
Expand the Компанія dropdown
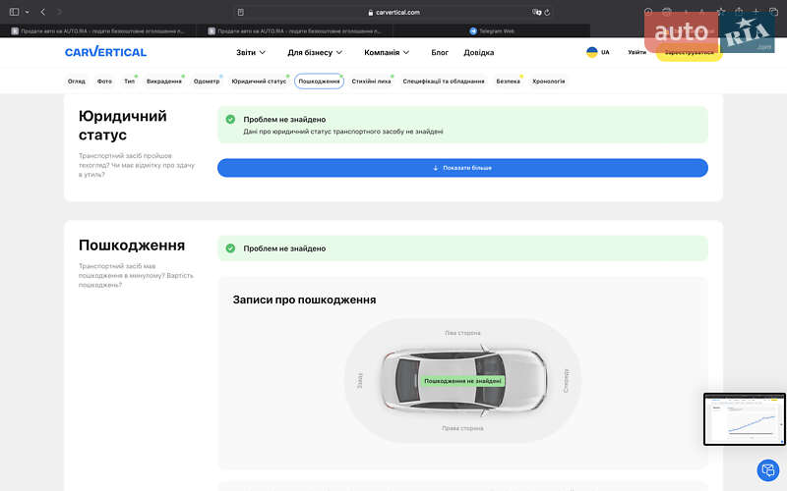(387, 52)
